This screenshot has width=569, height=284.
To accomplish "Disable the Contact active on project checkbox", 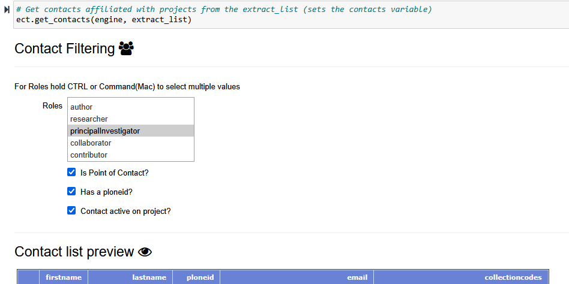I will [72, 211].
